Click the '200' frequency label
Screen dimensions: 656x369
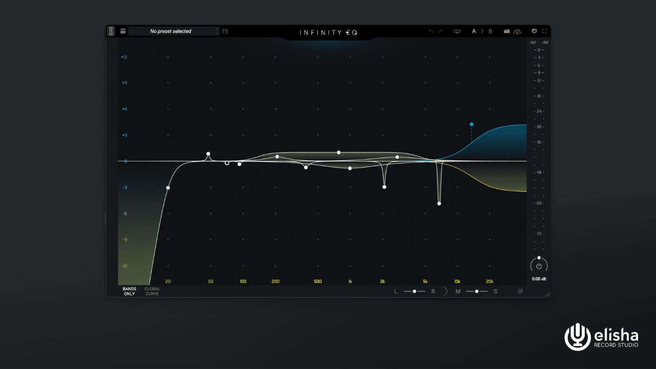275,281
